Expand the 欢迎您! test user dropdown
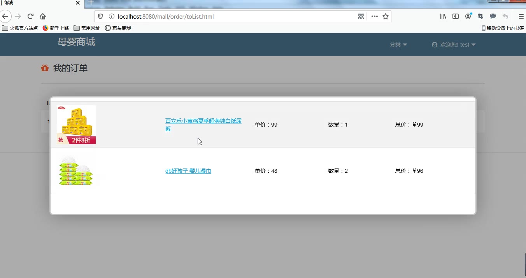This screenshot has width=526, height=278. (x=454, y=45)
